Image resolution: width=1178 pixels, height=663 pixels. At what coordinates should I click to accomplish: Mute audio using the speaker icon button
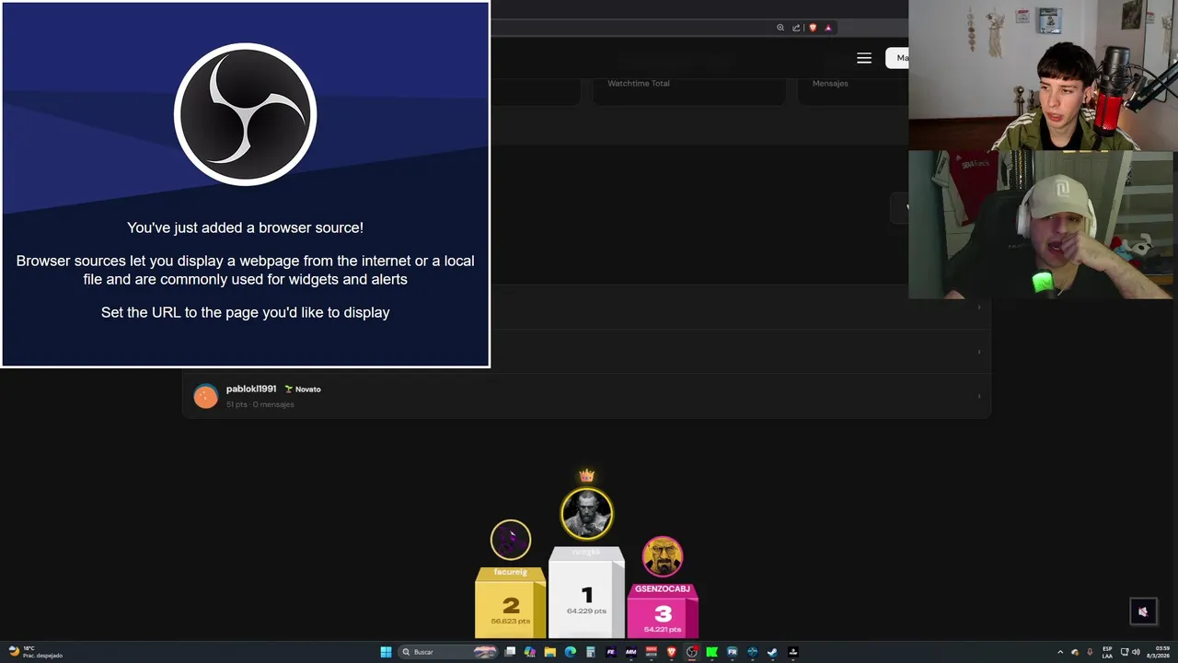pos(1143,611)
